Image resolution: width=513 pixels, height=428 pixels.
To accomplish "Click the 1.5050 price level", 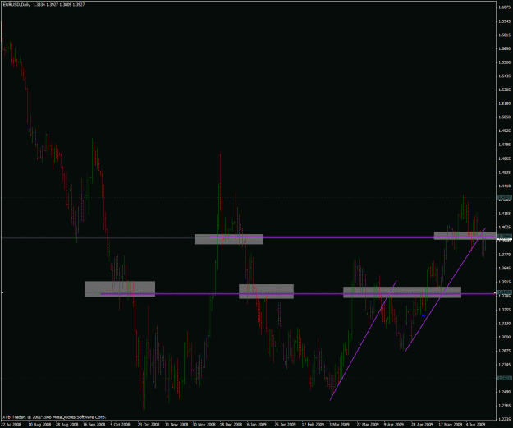I will (504, 117).
